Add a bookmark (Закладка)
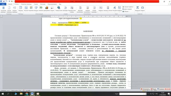Viewport: 171px width, 96px height. click(65, 9)
